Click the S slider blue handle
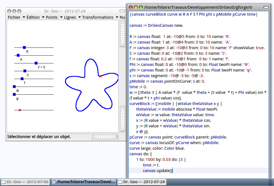Viewport: 274px width, 186px height. (x=25, y=71)
